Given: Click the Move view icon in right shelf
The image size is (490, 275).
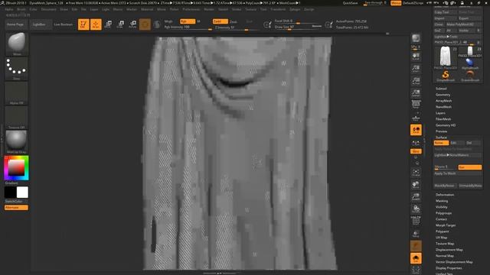Looking at the screenshot, I should coord(416,185).
